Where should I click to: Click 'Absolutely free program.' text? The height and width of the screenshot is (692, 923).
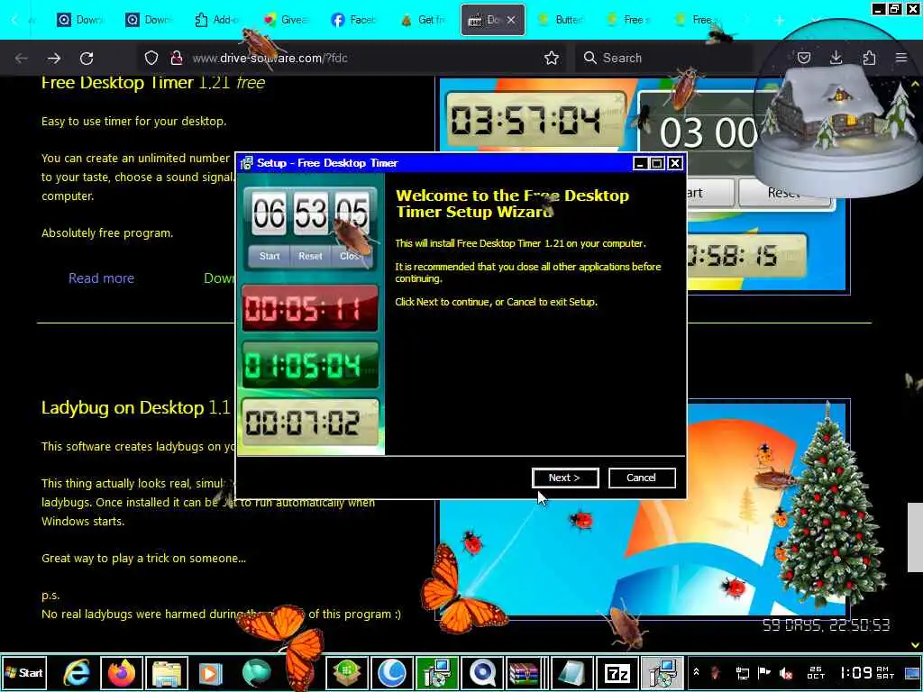coord(107,233)
